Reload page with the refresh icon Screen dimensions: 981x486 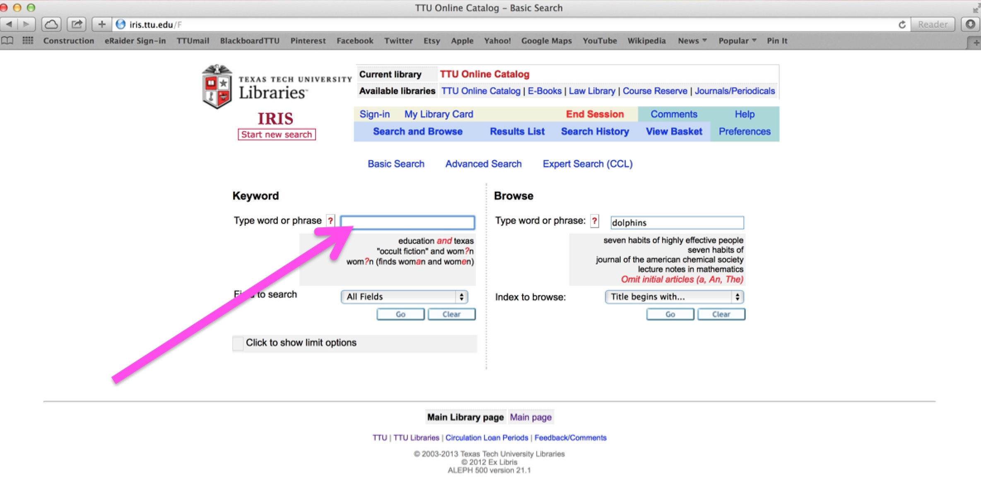pyautogui.click(x=902, y=25)
